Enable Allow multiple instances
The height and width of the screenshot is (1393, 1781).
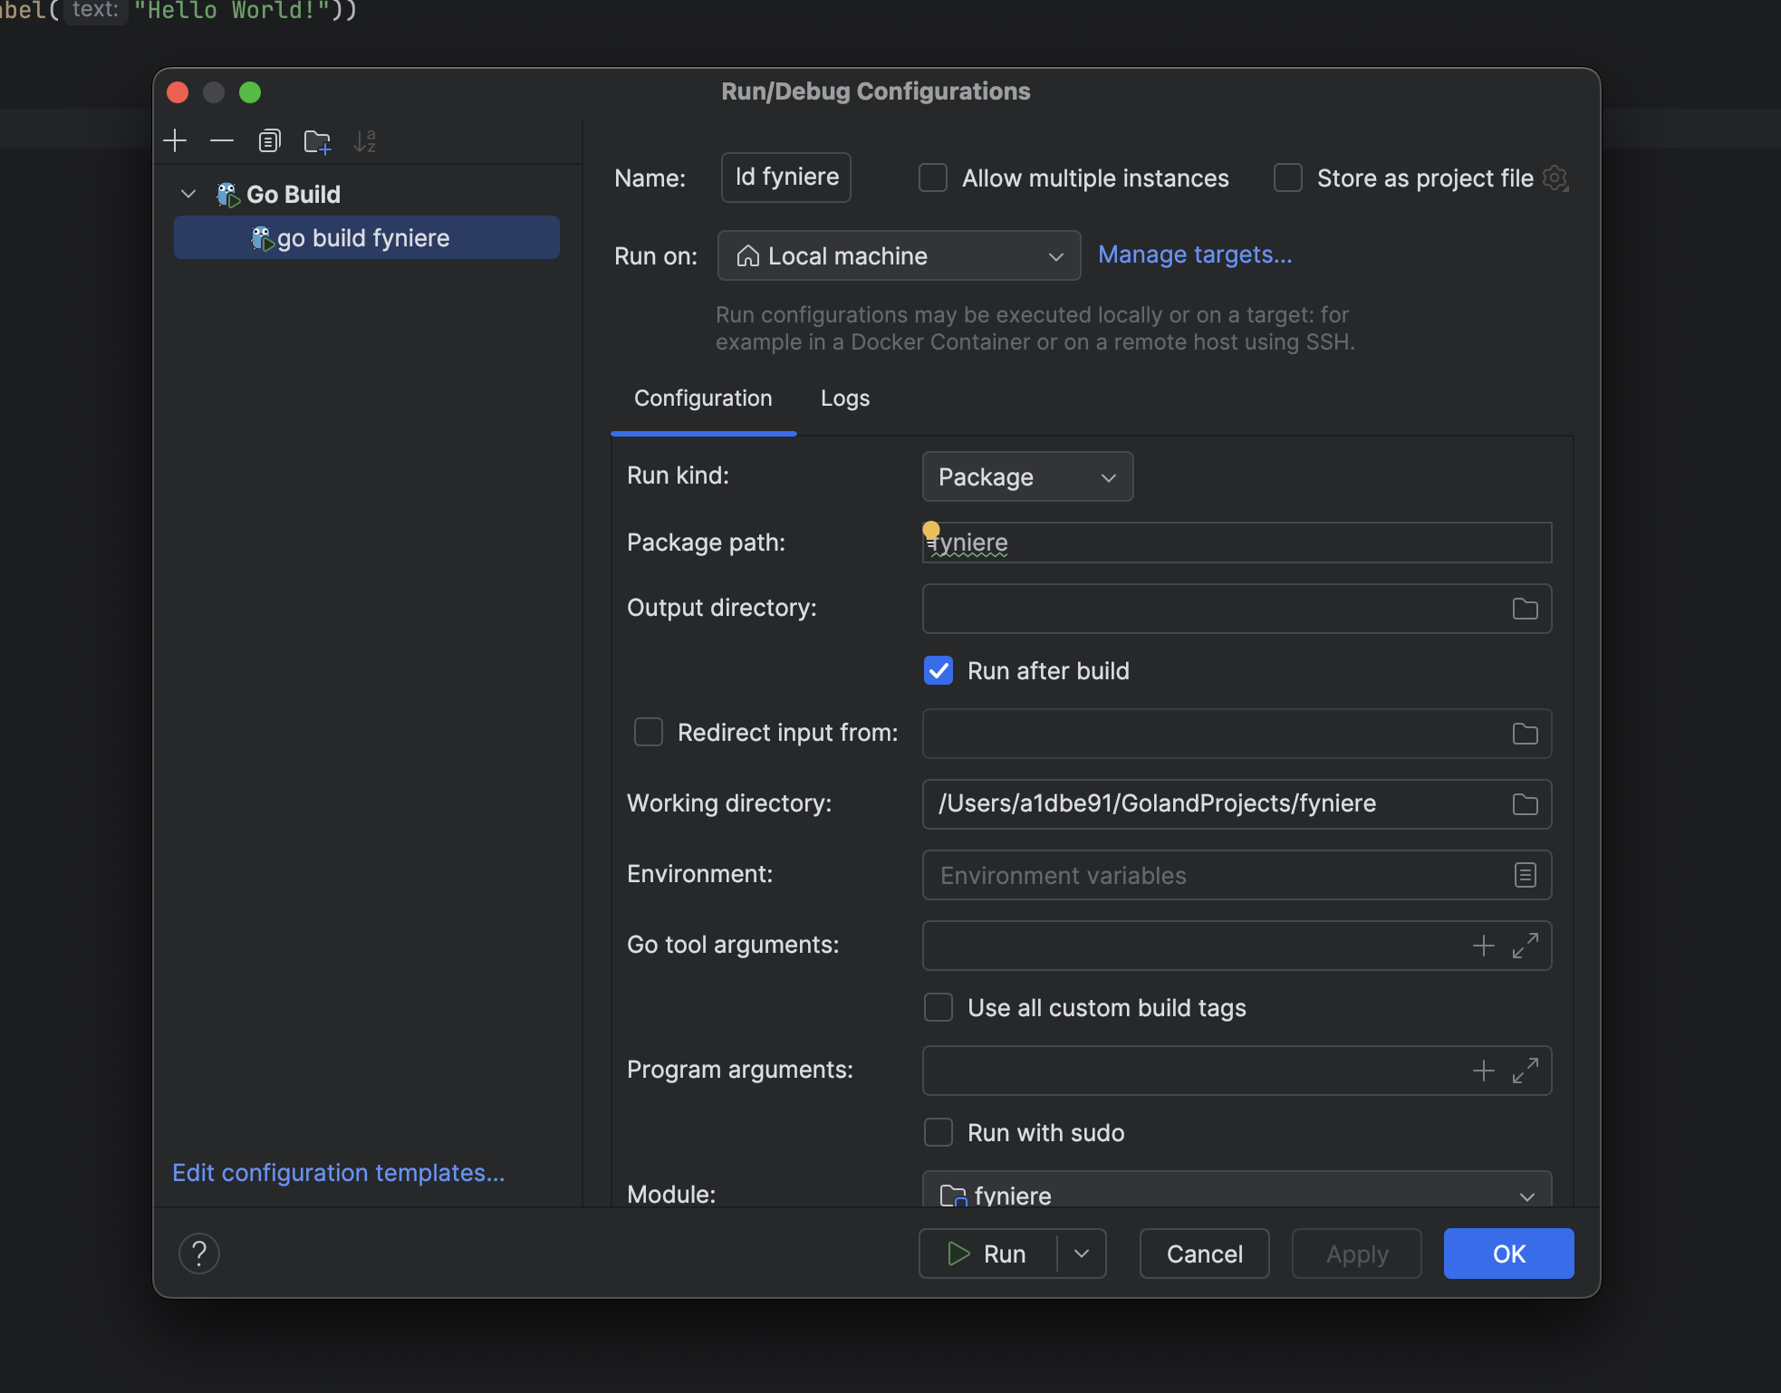tap(933, 178)
